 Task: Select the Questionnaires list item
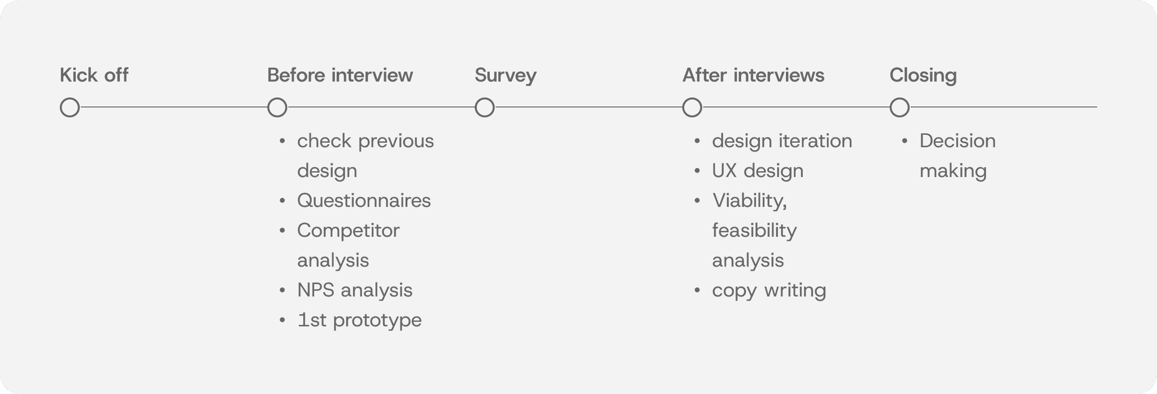355,201
